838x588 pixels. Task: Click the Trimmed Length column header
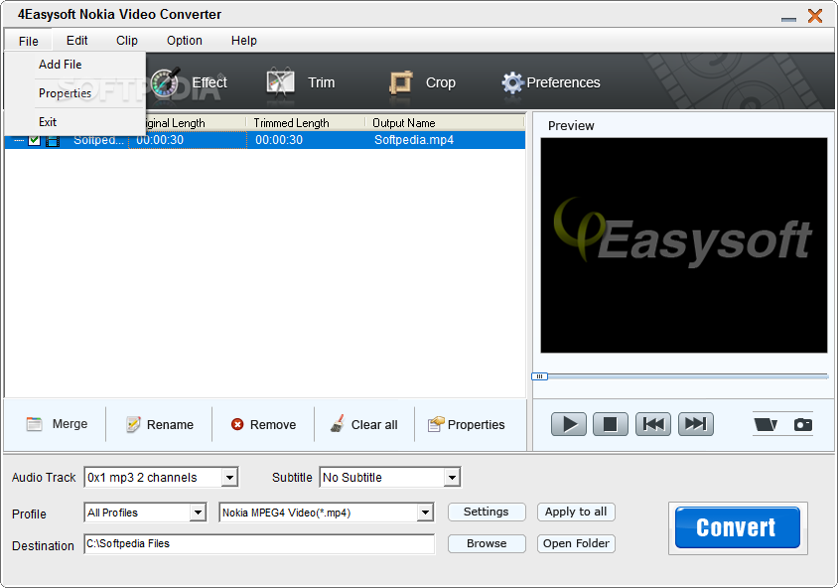tap(305, 123)
